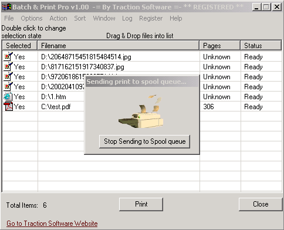Click the Close button at the bottom
The width and height of the screenshot is (284, 230).
click(x=261, y=204)
